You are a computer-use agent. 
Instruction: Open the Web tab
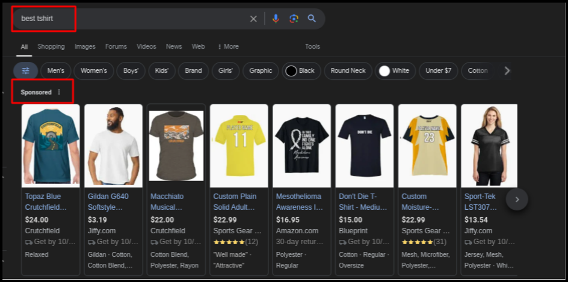(x=198, y=46)
